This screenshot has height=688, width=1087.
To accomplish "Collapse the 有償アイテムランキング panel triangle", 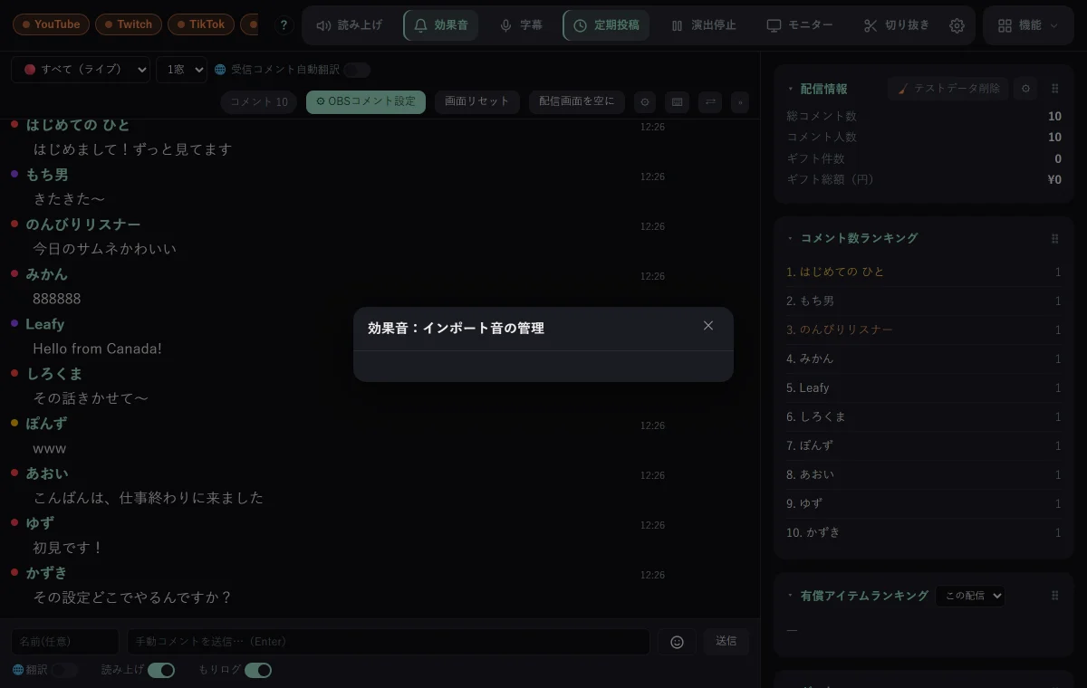I will (x=790, y=596).
